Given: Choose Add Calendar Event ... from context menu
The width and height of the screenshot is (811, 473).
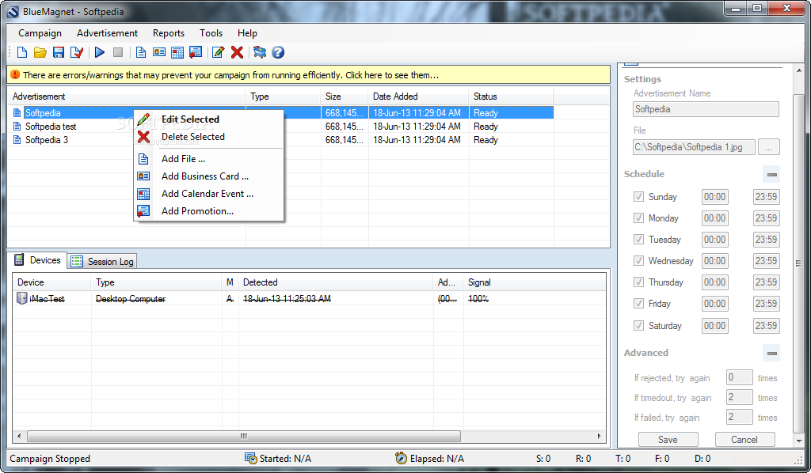Looking at the screenshot, I should coord(208,194).
